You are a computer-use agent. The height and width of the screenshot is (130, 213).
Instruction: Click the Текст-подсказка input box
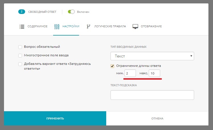pyautogui.click(x=152, y=95)
